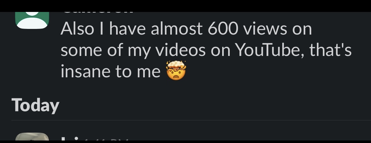Click the empty area right of Today
Screen dimensions: 371x143
(x=220, y=105)
